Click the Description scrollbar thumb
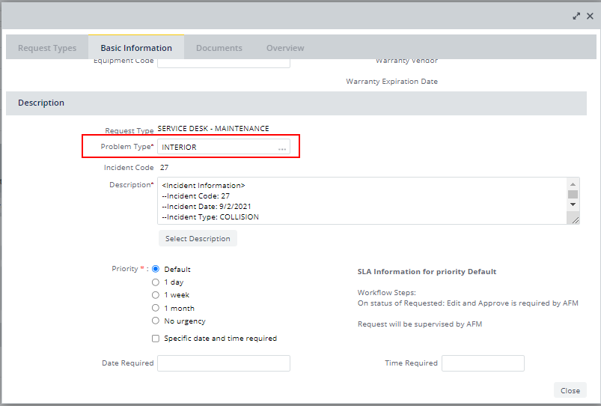This screenshot has width=601, height=406. tap(573, 195)
